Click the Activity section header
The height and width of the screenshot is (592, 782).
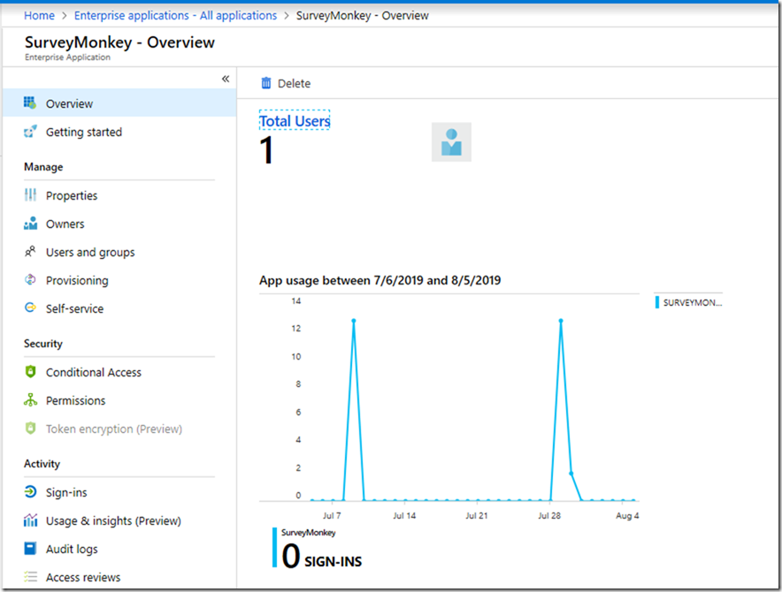(42, 464)
